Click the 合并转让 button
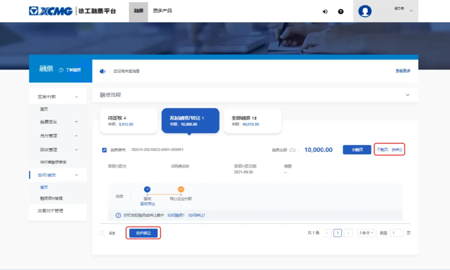This screenshot has width=450, height=270. [143, 233]
